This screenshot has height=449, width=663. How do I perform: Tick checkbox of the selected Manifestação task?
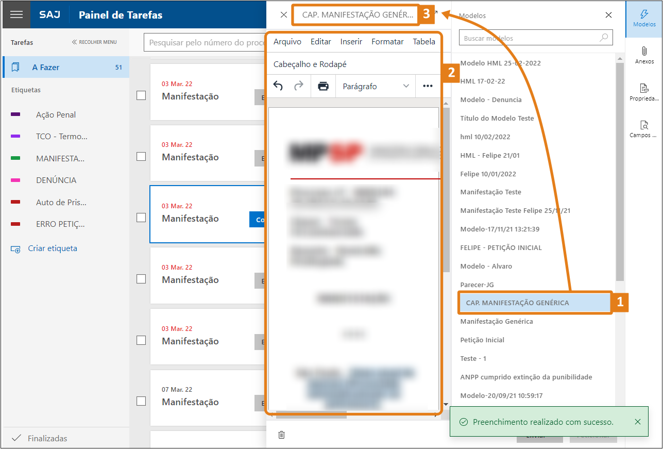click(x=141, y=218)
